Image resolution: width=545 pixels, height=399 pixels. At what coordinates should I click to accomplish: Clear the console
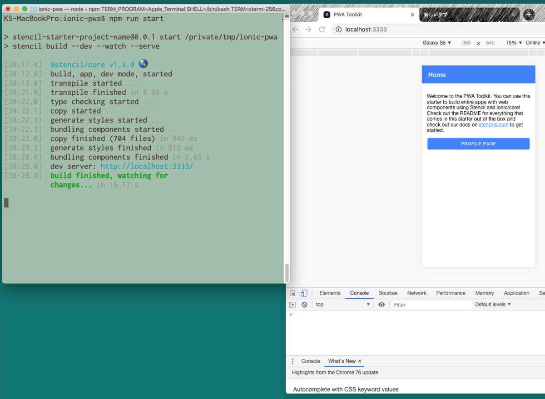(x=304, y=305)
